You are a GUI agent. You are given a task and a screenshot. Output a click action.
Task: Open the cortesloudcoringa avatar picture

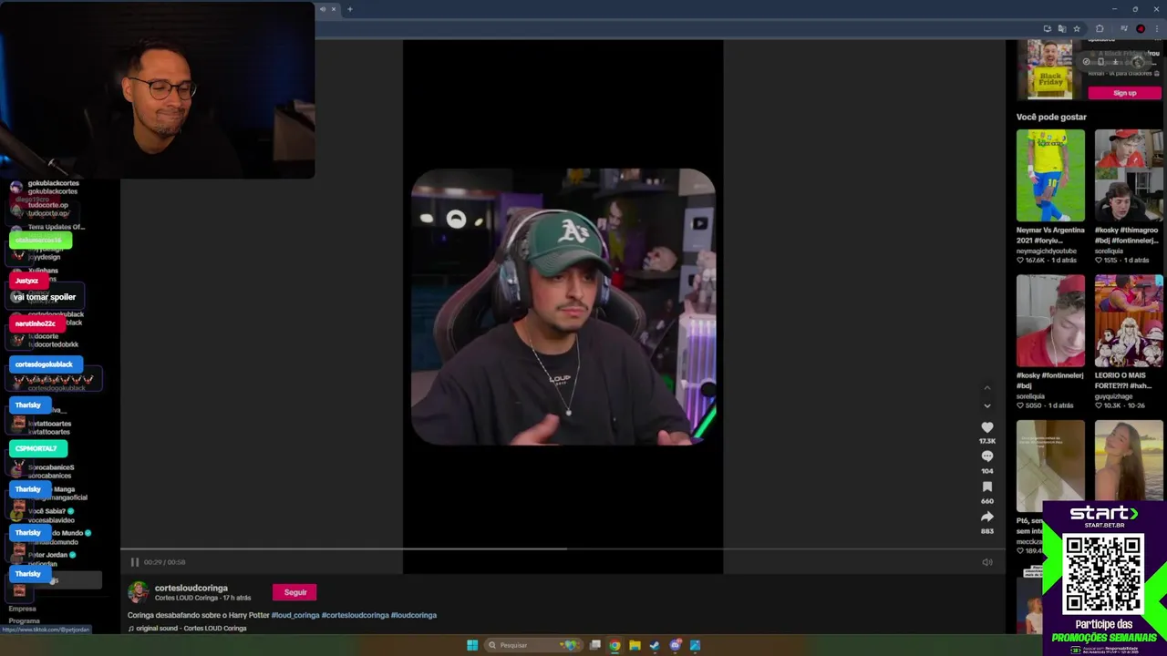(x=138, y=592)
